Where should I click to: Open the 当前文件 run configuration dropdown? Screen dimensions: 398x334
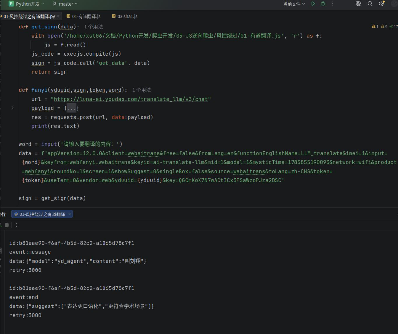coord(294,4)
